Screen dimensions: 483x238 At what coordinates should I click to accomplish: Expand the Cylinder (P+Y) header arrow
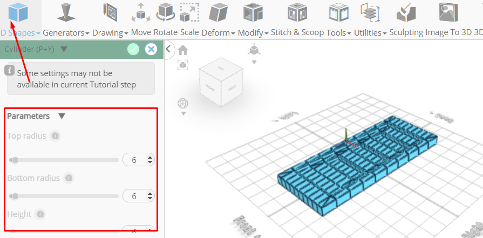coord(64,49)
